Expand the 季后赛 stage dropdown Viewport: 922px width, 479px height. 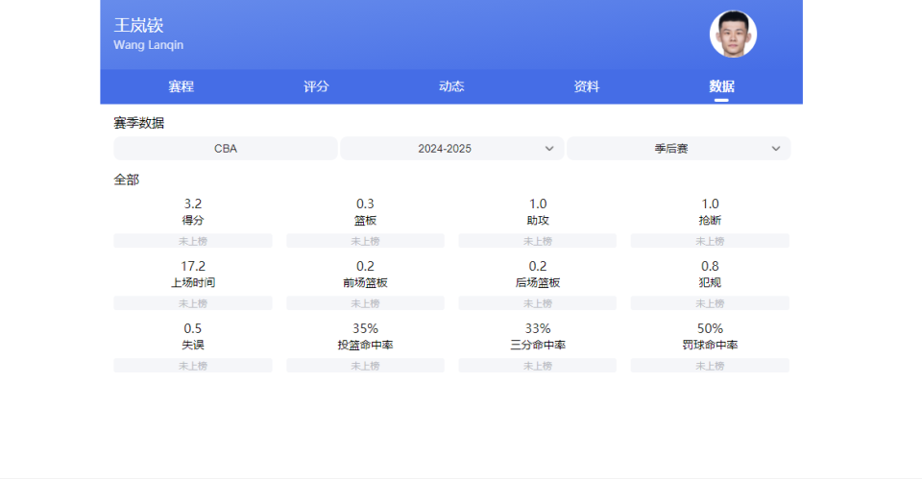679,149
